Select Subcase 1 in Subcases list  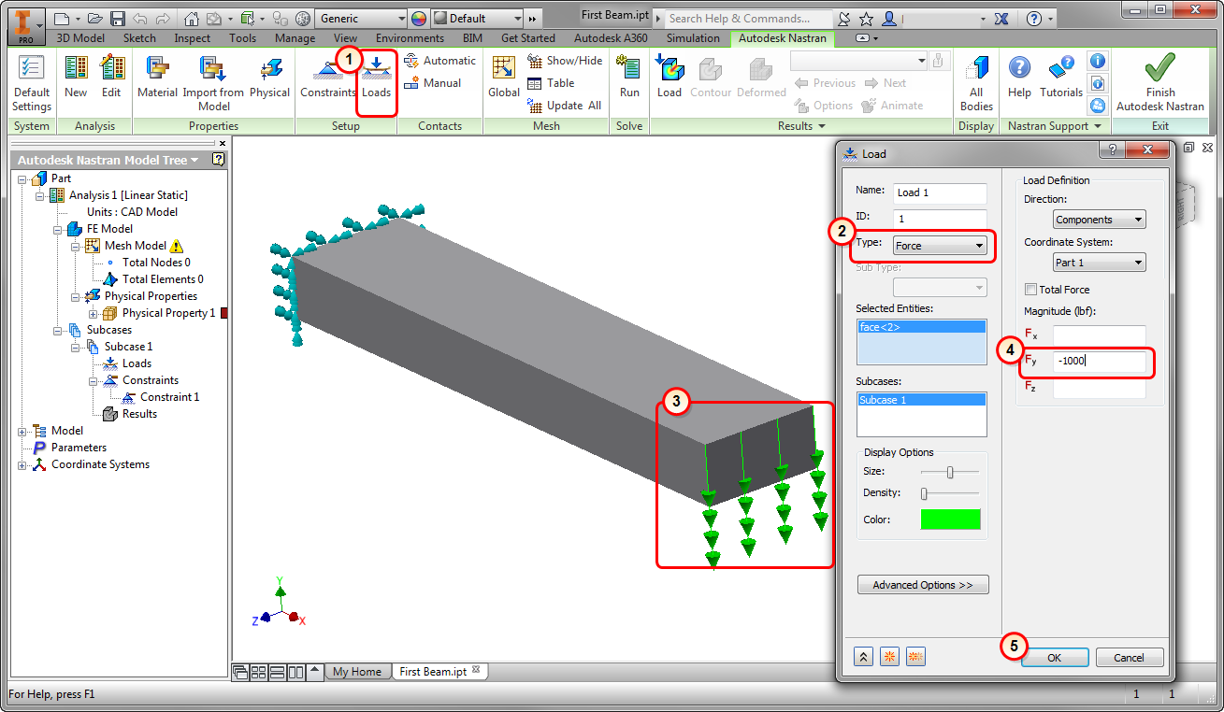(921, 400)
